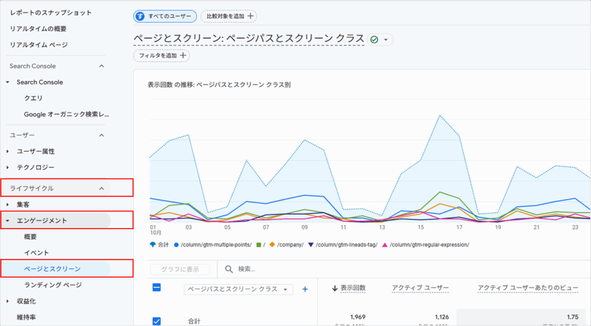Select ランディング ページ in sidebar
This screenshot has height=326, width=591.
click(53, 285)
